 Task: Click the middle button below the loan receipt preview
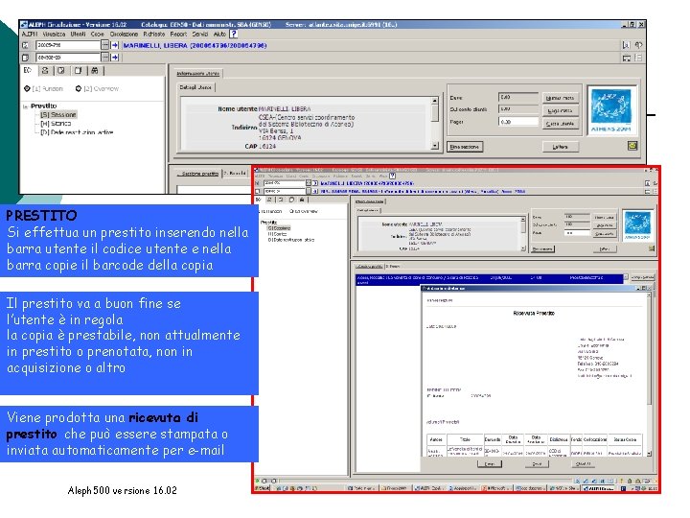click(537, 464)
